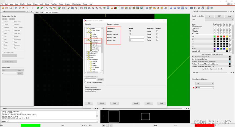Click the Save disk icon in toolbar
235x127 pixels.
tap(11, 8)
